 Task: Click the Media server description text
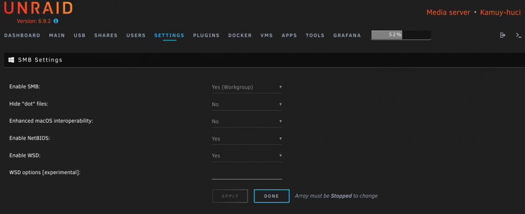click(448, 13)
